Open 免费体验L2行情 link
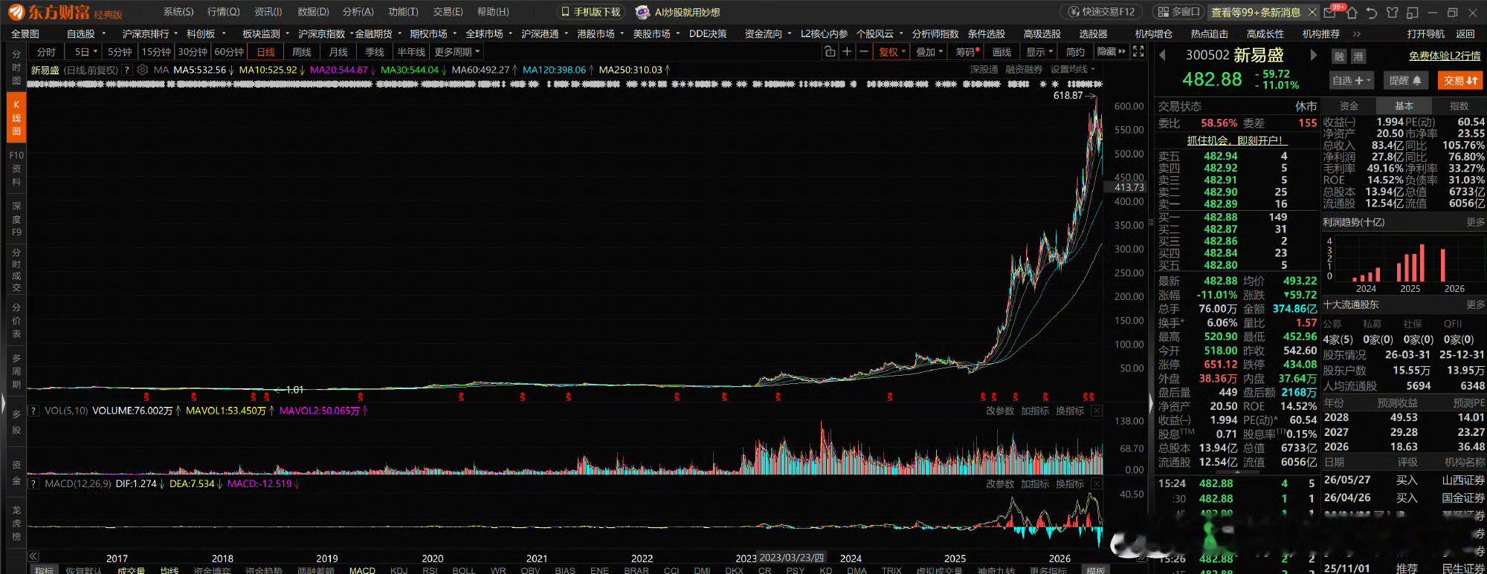The height and width of the screenshot is (574, 1487). [1445, 56]
